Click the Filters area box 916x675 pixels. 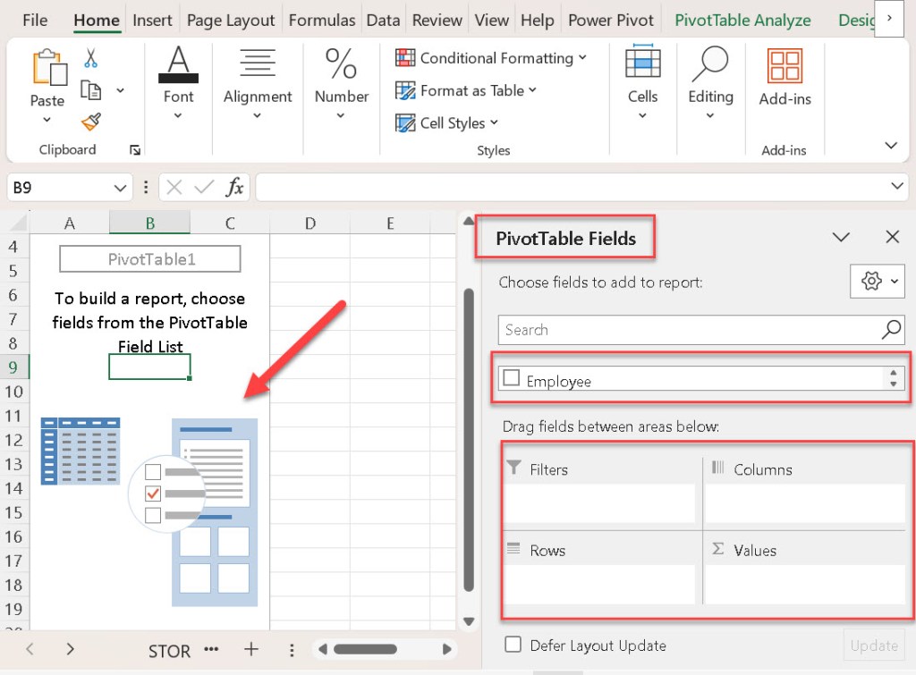(x=600, y=502)
